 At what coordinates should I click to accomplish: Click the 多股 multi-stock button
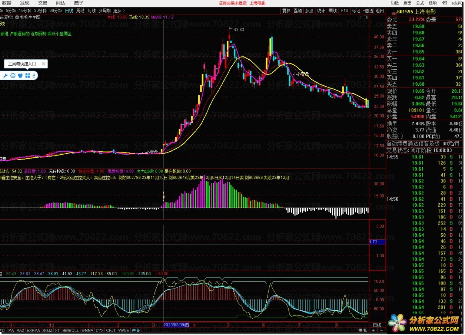click(309, 11)
